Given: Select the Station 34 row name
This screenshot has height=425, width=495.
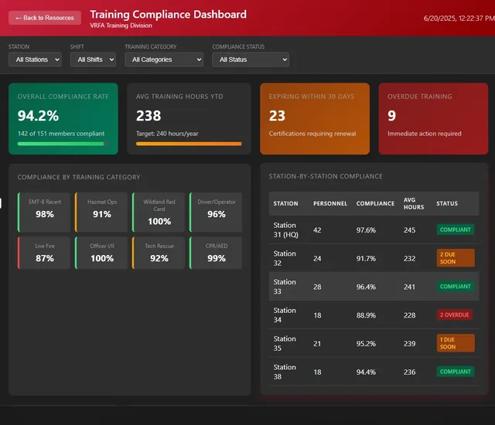Looking at the screenshot, I should (x=285, y=315).
